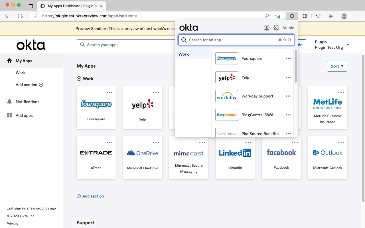Open the Facebook app card
365x228 pixels.
281,158
